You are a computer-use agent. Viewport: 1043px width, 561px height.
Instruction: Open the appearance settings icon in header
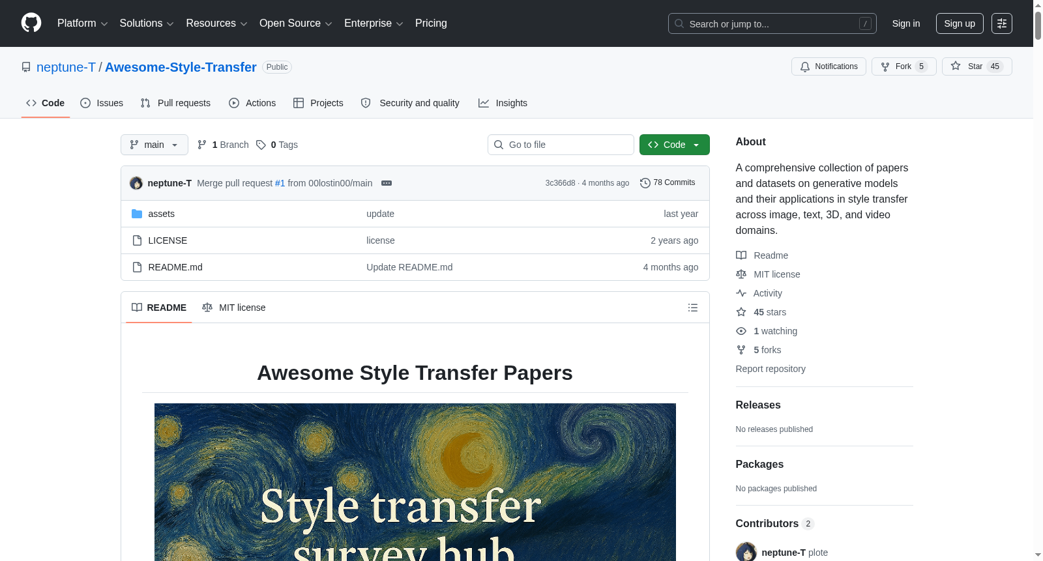[x=1002, y=23]
